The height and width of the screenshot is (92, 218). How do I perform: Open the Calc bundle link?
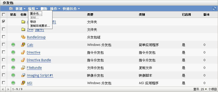[x=30, y=45]
